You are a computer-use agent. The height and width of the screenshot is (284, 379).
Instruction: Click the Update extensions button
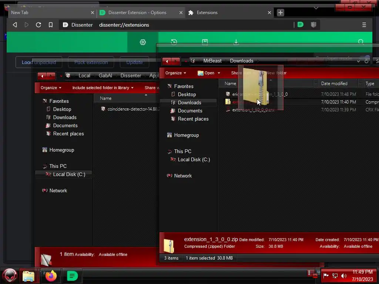coord(134,62)
